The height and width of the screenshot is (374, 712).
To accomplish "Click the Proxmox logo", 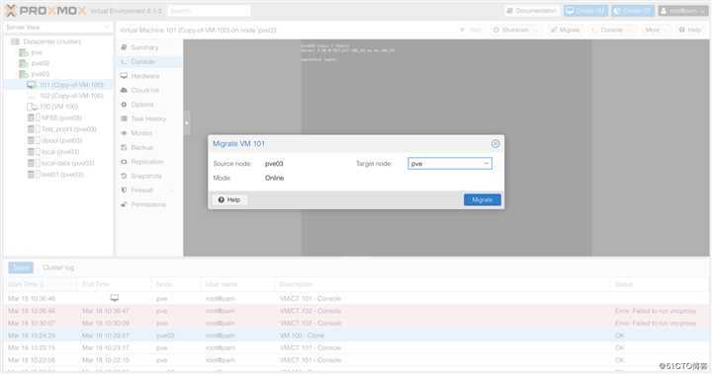I will click(x=45, y=11).
